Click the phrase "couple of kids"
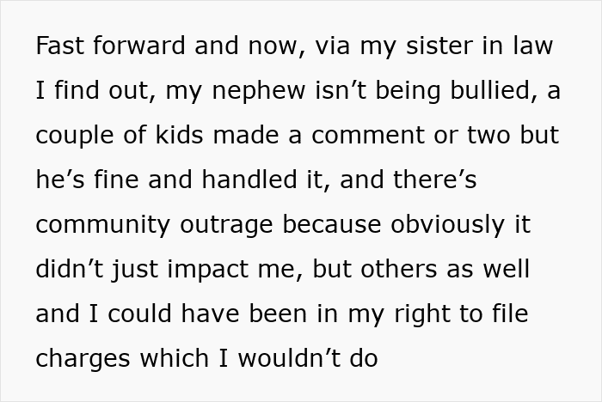The width and height of the screenshot is (602, 402). pos(120,135)
